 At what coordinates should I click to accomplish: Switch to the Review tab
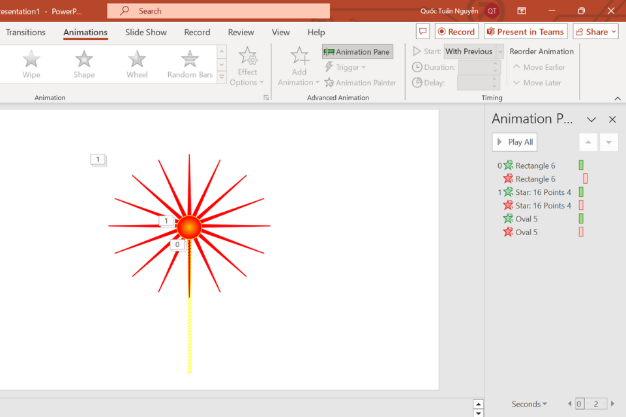tap(241, 33)
